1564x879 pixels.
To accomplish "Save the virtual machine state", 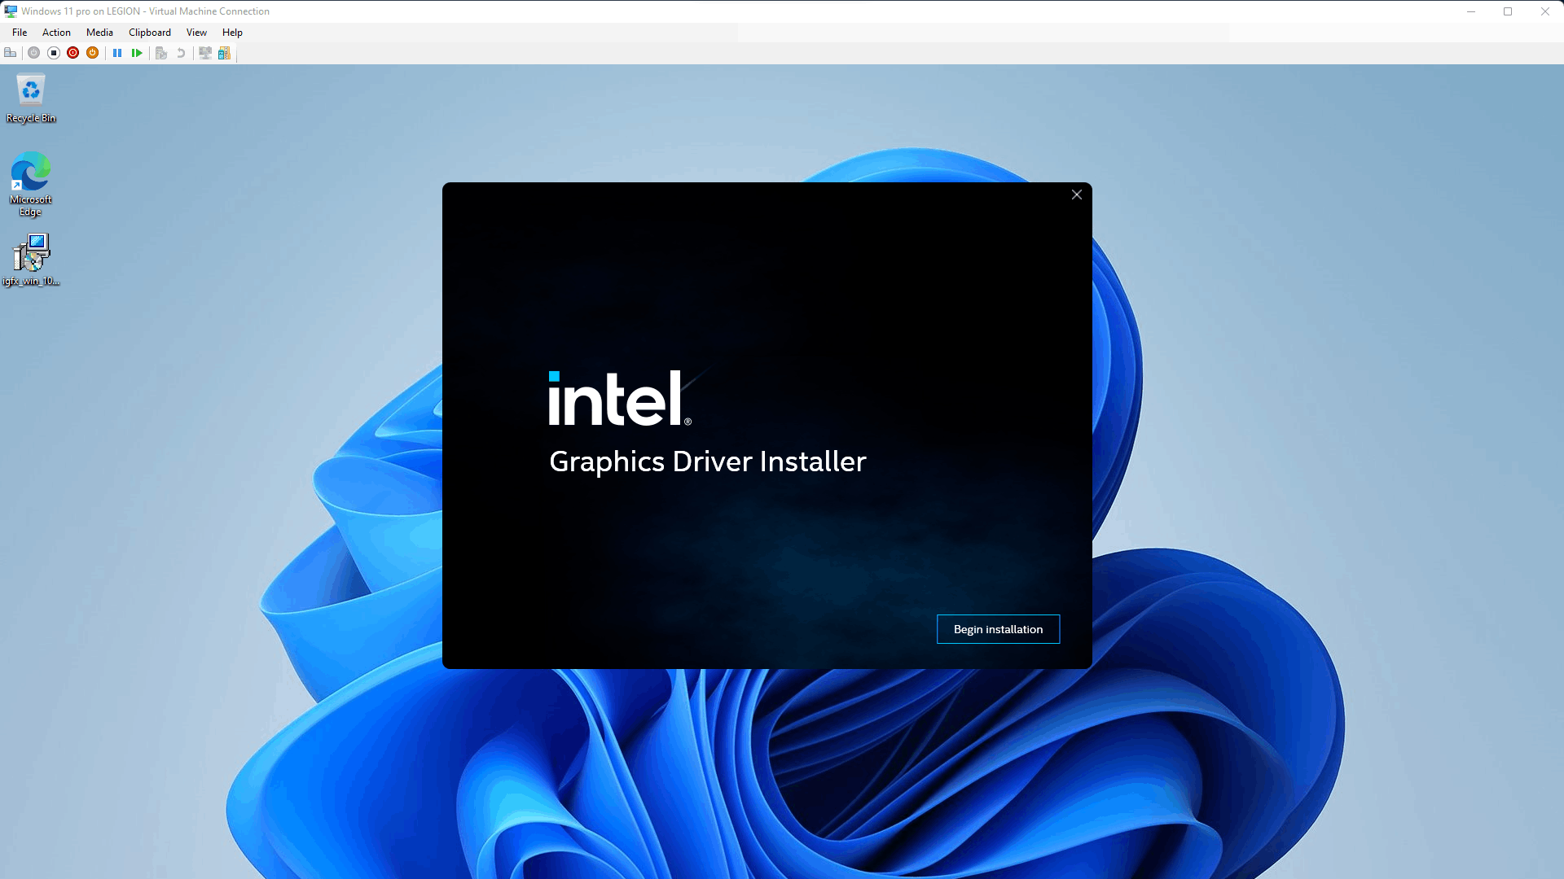I will [x=92, y=53].
